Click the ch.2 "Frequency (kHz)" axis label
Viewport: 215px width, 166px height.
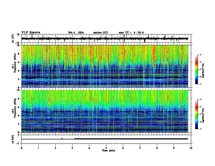tap(15, 108)
